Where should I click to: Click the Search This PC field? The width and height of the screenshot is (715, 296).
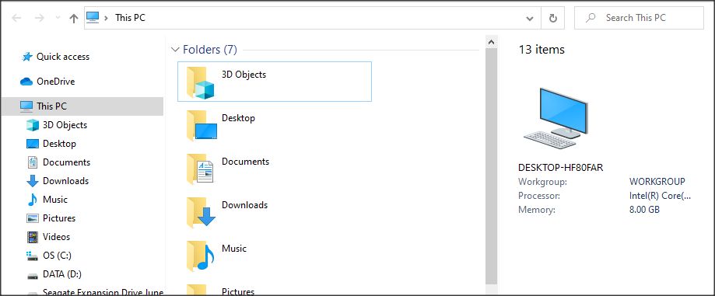click(x=639, y=18)
